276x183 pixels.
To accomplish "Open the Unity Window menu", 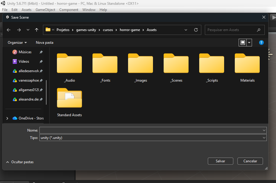I will [89, 10].
